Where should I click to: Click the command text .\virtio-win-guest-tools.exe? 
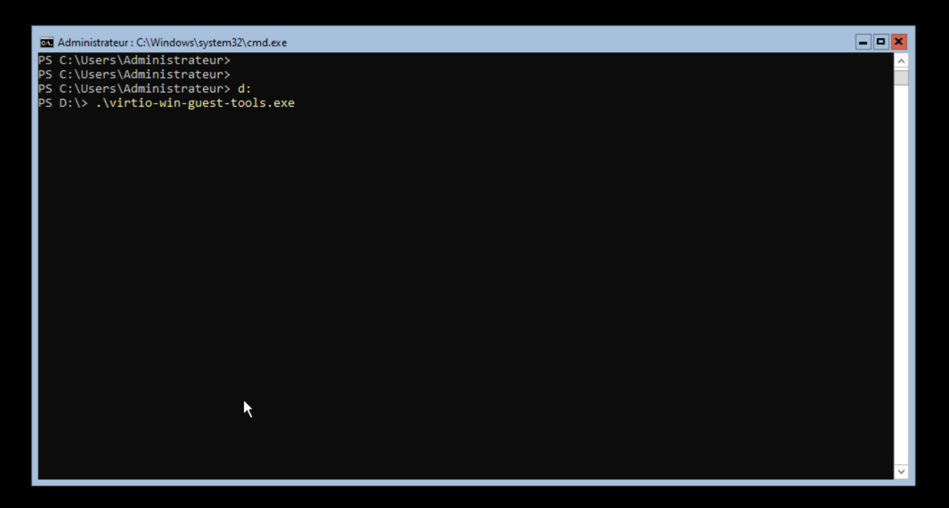195,103
